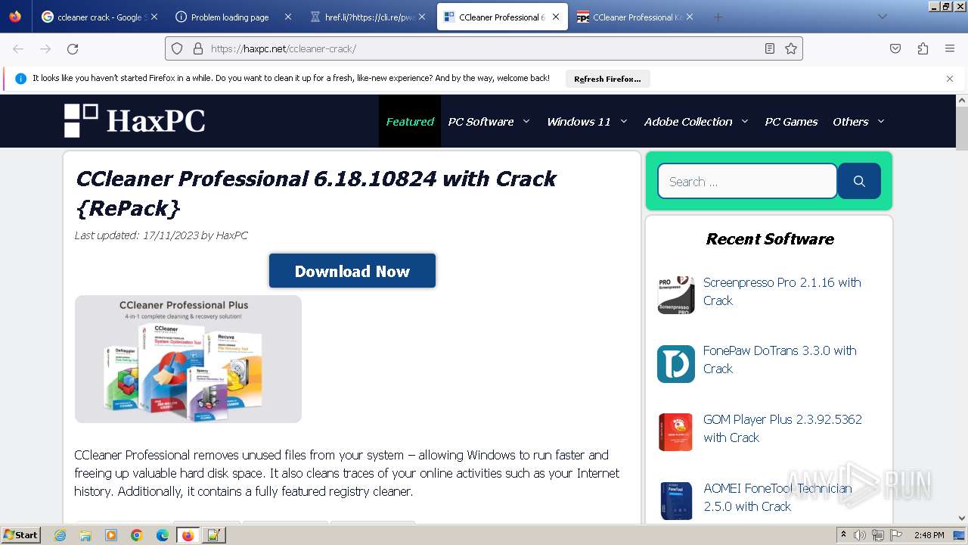Open Windows Media Player taskbar icon
Viewport: 968px width, 545px height.
pos(111,535)
